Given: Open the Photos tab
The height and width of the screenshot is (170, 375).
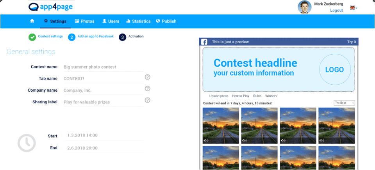Looking at the screenshot, I should click(84, 21).
